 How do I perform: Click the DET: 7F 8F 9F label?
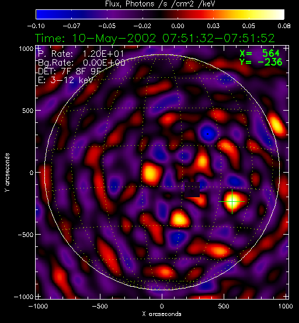point(69,71)
